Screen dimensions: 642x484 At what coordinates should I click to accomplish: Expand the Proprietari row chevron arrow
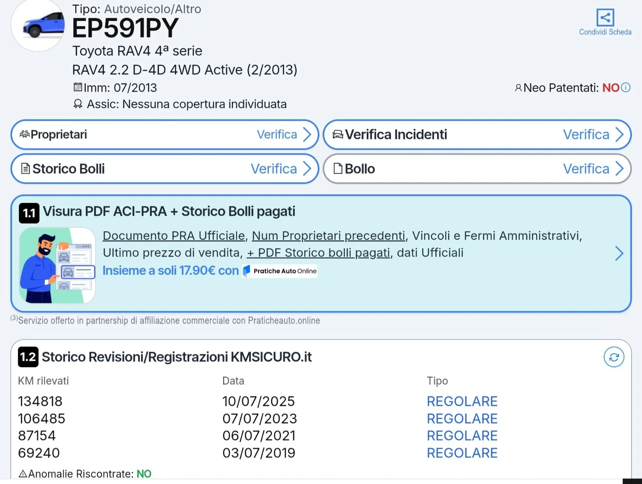[x=307, y=135]
